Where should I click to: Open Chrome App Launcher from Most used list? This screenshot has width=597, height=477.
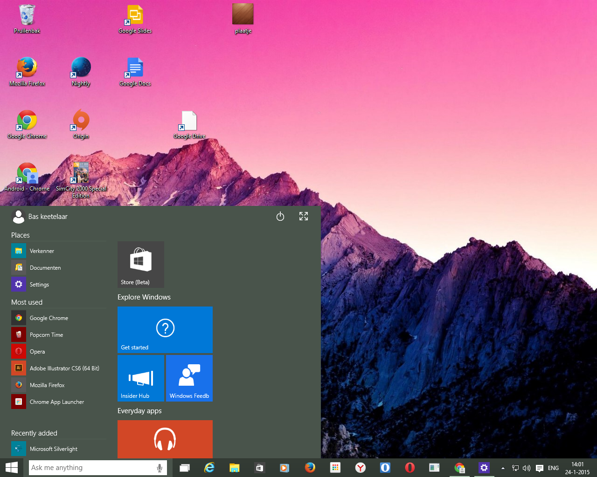[x=59, y=402]
